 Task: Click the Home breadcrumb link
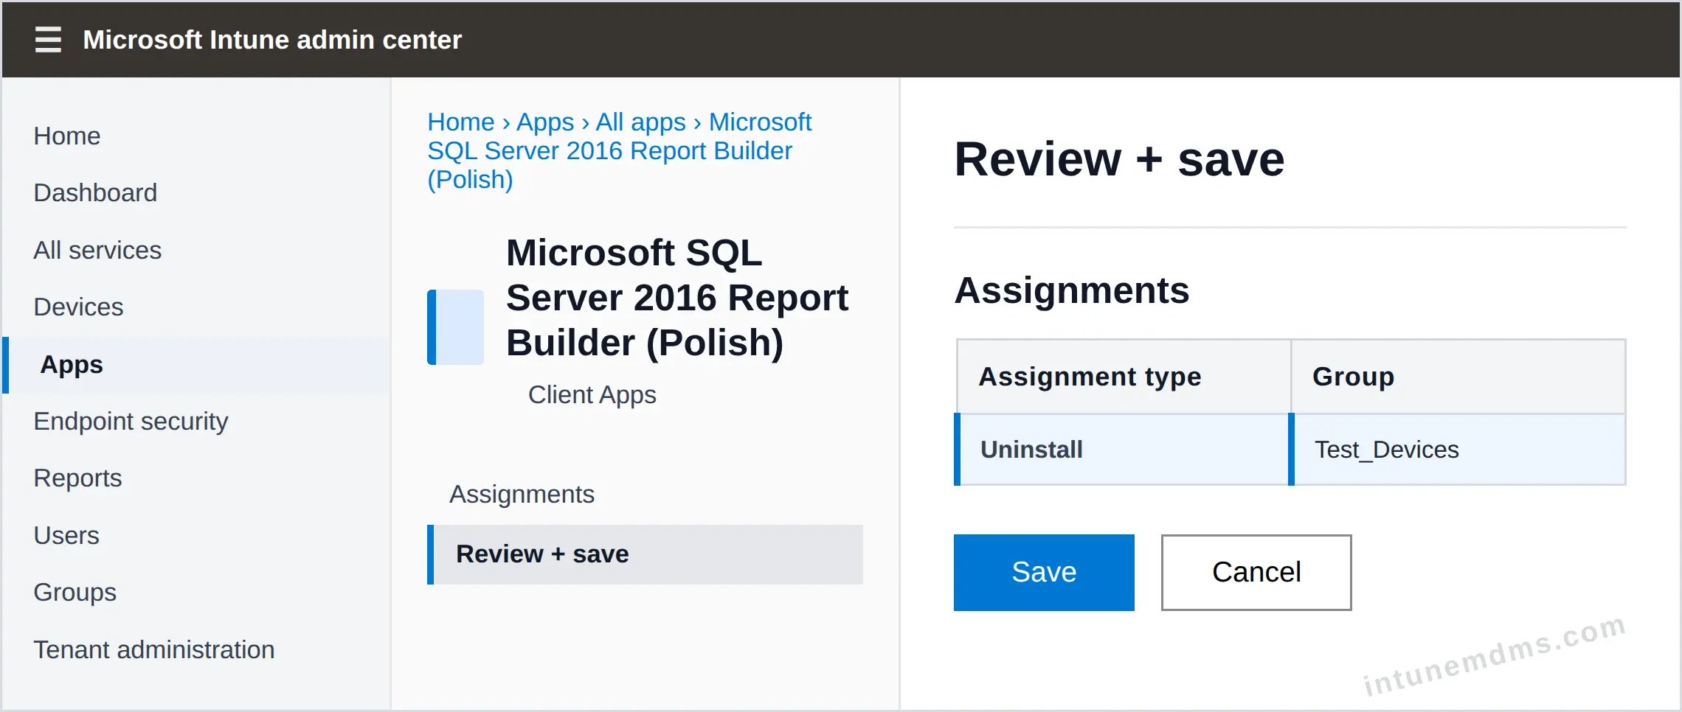[461, 122]
